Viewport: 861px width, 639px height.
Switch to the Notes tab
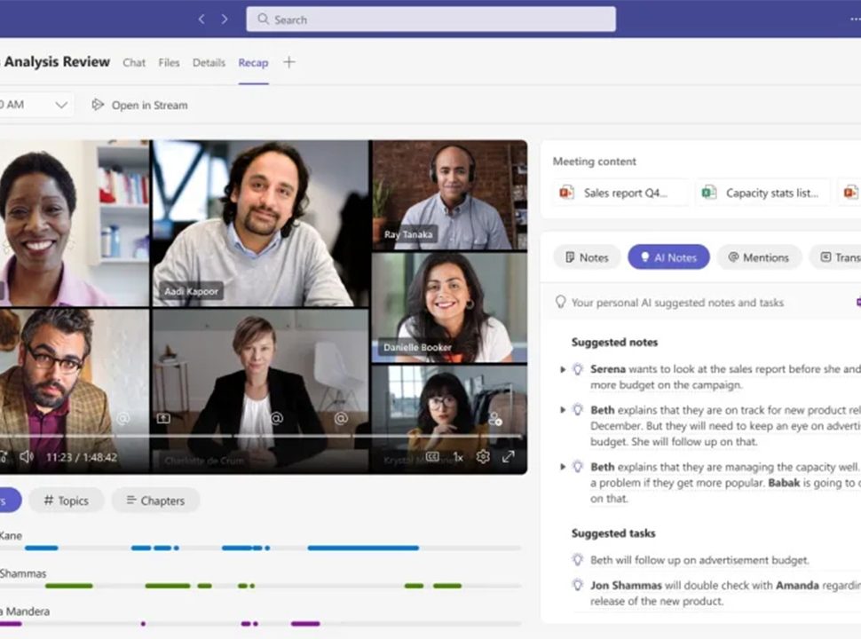(587, 257)
